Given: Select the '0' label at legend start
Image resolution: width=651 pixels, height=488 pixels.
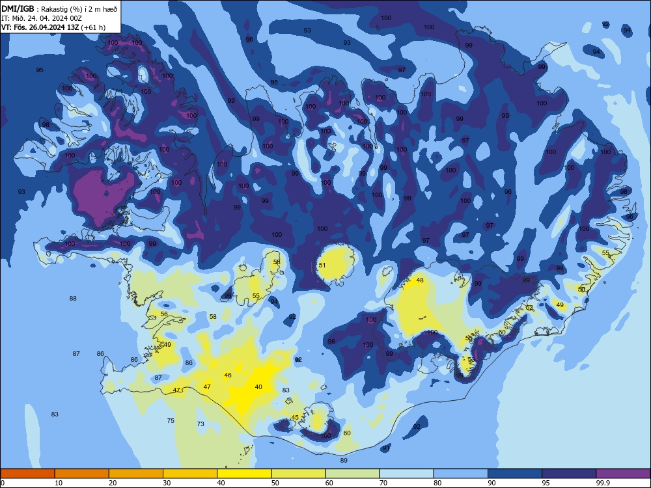Looking at the screenshot, I should pos(3,483).
